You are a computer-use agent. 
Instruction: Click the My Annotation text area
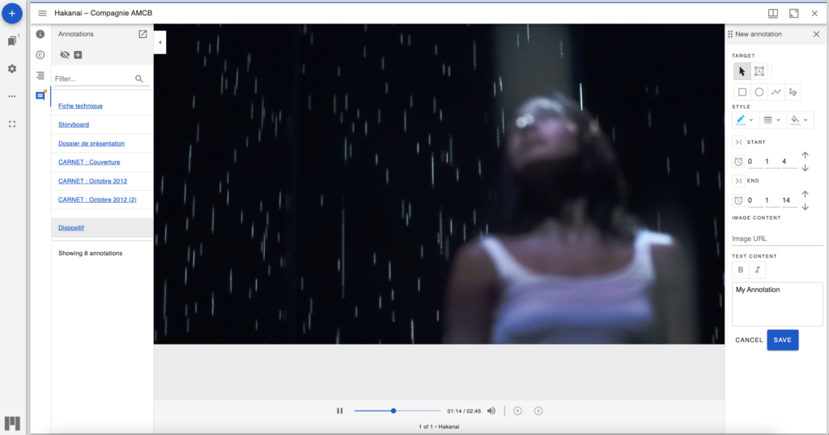click(x=777, y=304)
